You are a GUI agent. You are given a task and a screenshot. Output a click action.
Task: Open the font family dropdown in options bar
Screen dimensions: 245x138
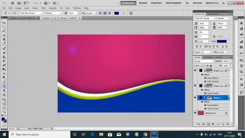pos(42,13)
